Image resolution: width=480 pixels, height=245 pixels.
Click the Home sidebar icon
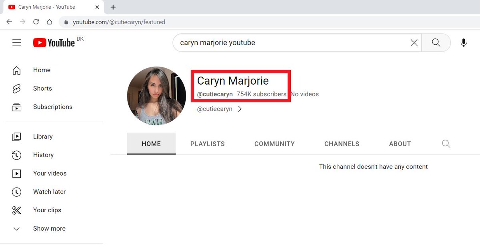point(16,70)
